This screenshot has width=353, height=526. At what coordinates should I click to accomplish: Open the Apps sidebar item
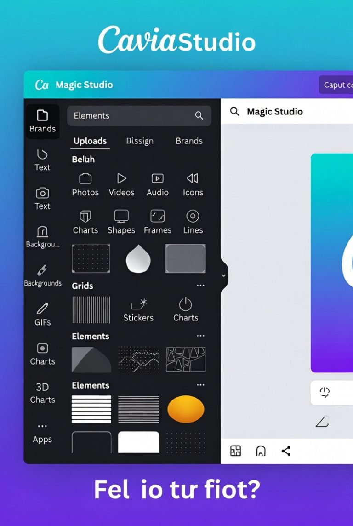tap(43, 434)
